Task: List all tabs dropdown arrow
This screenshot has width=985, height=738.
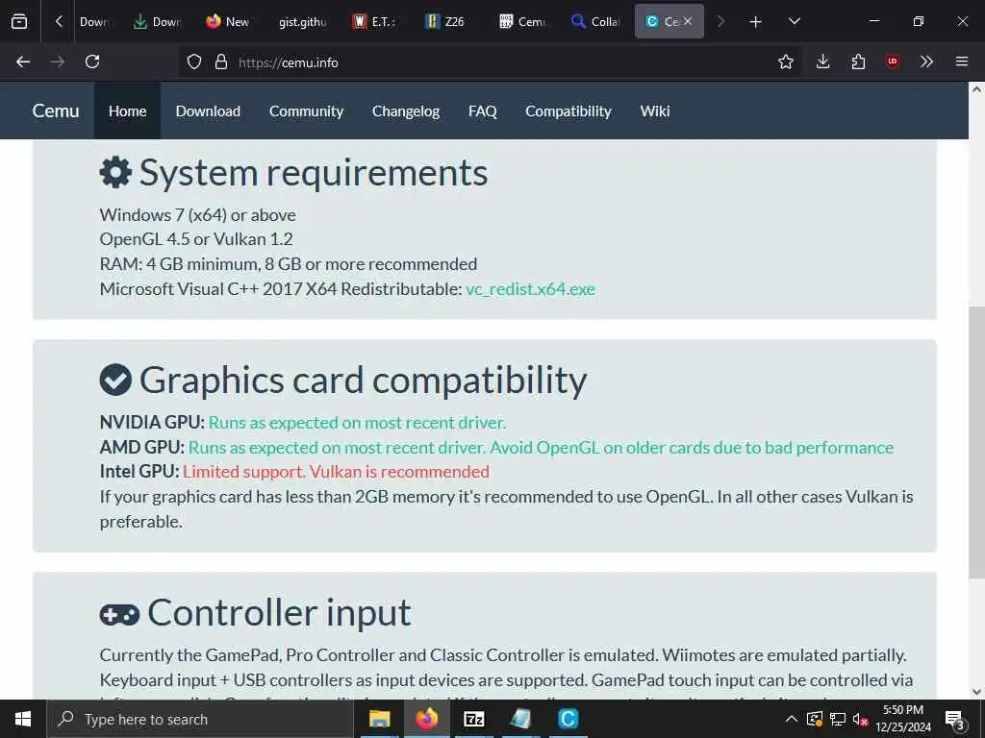Action: (794, 21)
